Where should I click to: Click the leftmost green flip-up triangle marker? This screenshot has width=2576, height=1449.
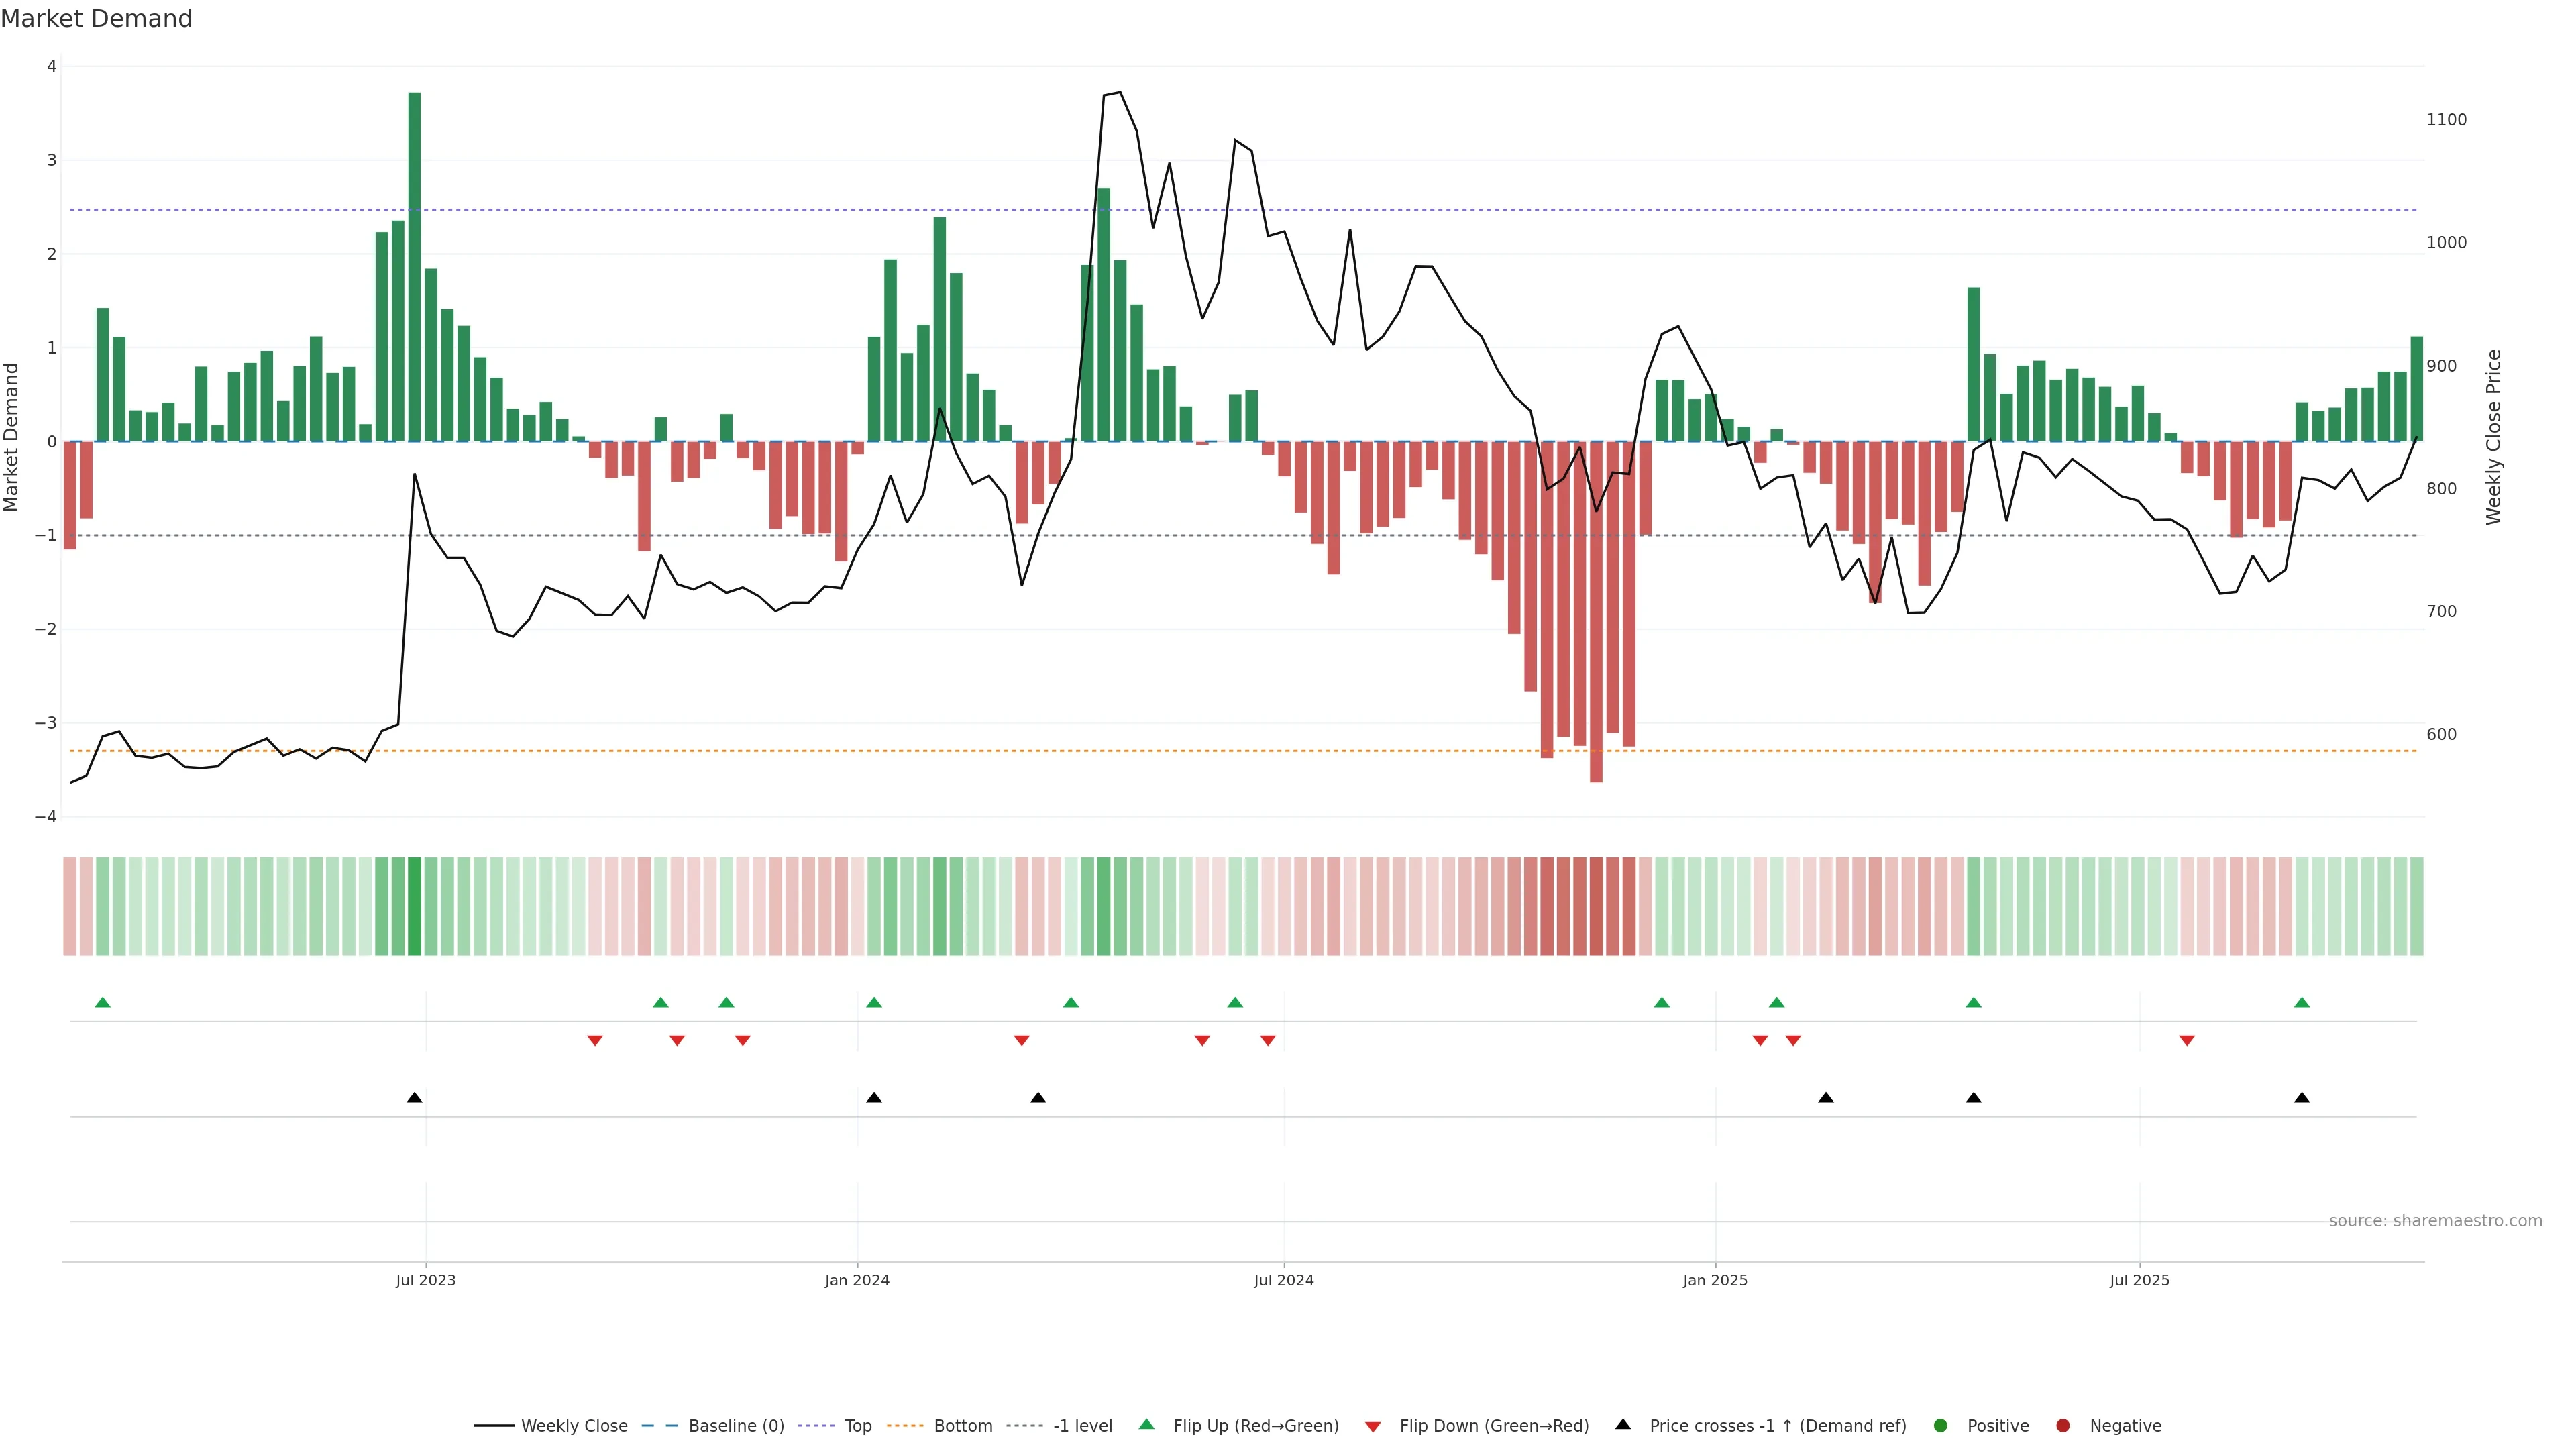coord(102,1002)
